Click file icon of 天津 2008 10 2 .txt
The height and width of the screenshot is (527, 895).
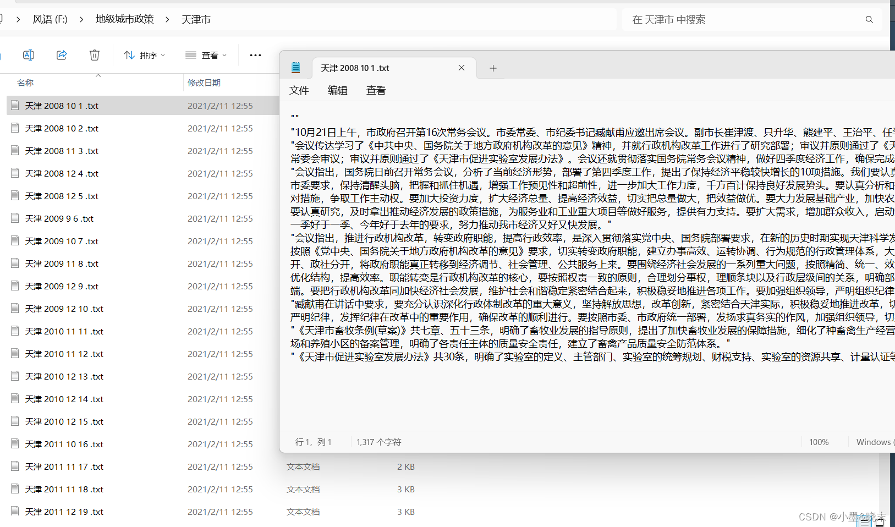(x=15, y=128)
